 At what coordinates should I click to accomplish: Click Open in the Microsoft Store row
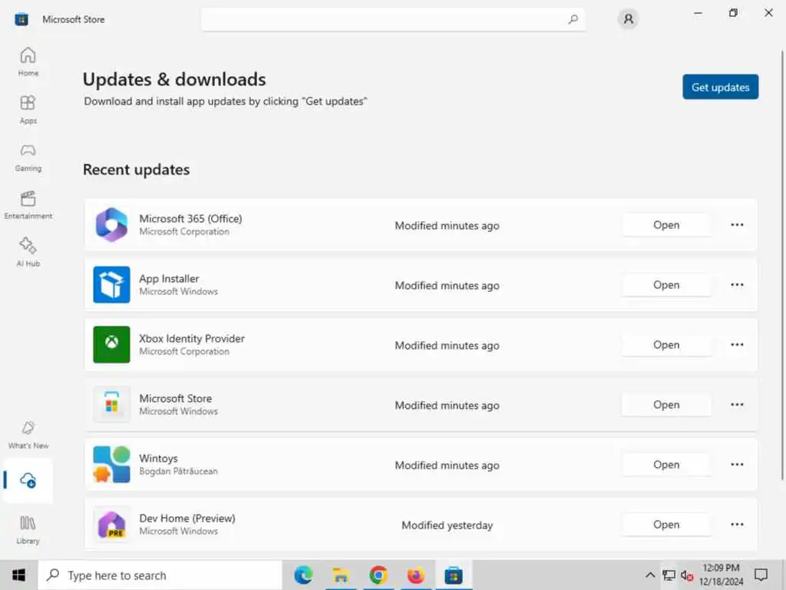coord(666,404)
